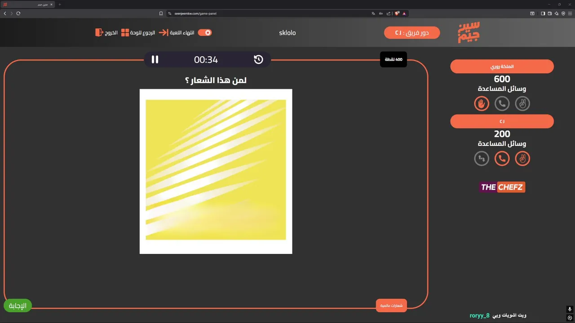Click the translate page icon
Screen dimensions: 575x323
pyautogui.click(x=373, y=13)
